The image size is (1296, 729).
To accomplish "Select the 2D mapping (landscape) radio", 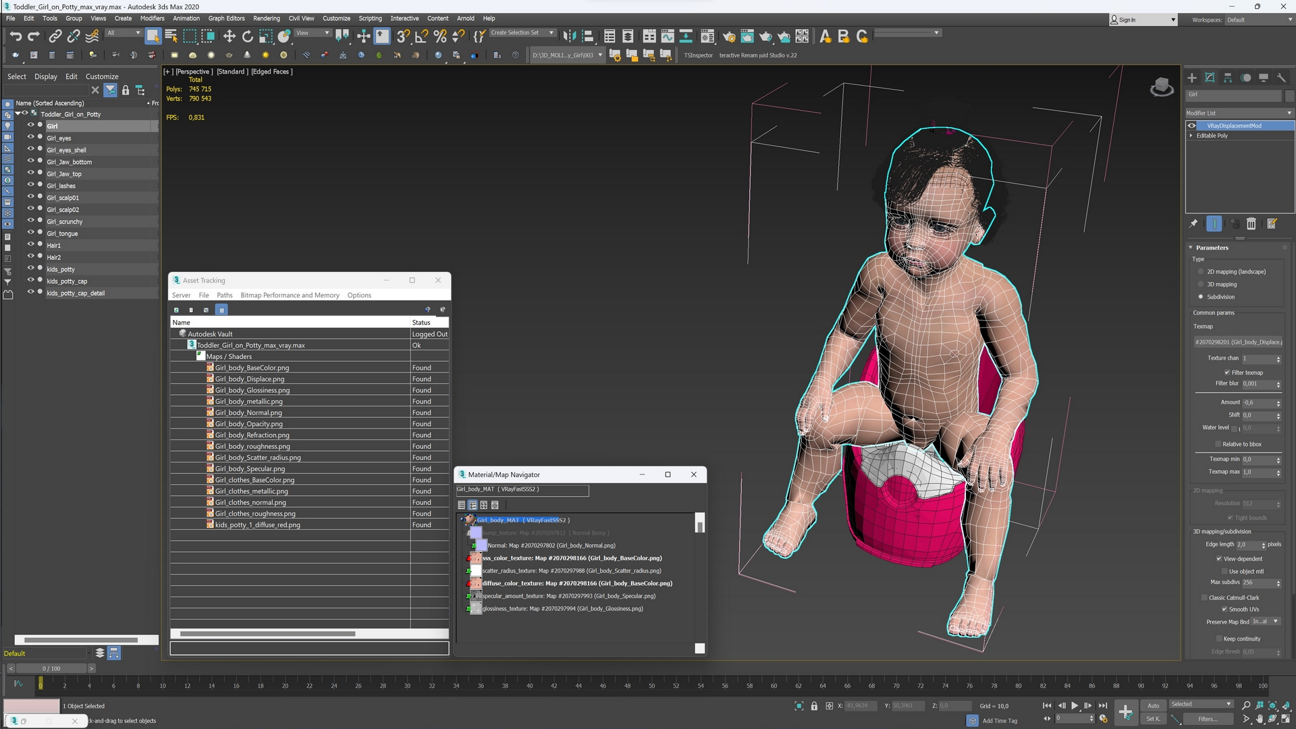I will click(1201, 271).
